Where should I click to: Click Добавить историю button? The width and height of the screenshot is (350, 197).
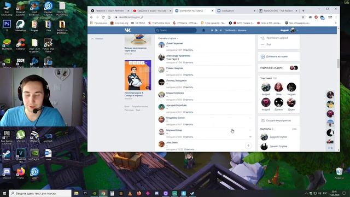click(279, 56)
